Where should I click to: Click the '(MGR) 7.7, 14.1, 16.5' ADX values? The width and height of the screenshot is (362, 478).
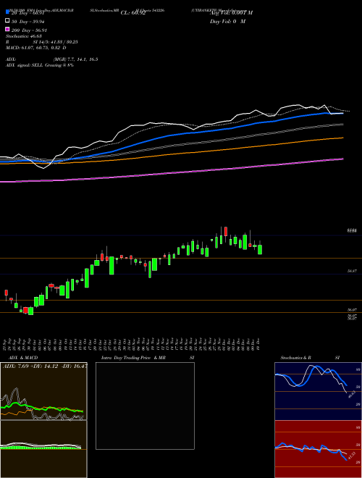click(75, 59)
